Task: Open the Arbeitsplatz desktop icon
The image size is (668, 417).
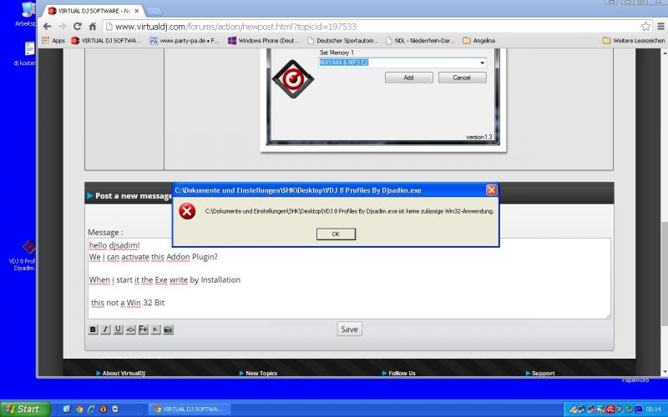Action: [27, 15]
